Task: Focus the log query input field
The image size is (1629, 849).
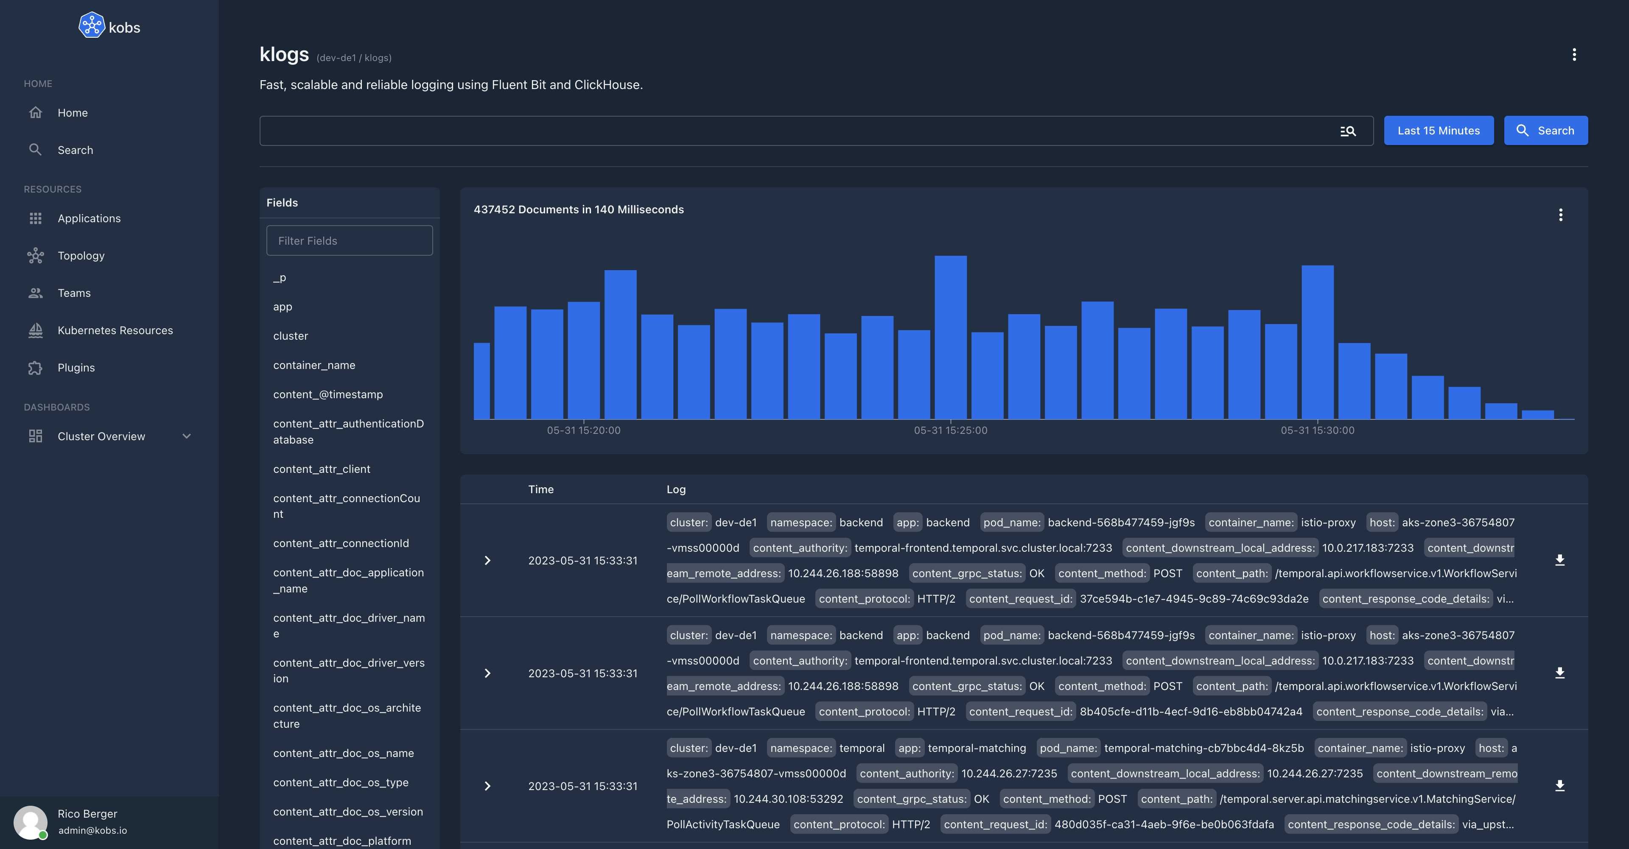Action: 797,131
